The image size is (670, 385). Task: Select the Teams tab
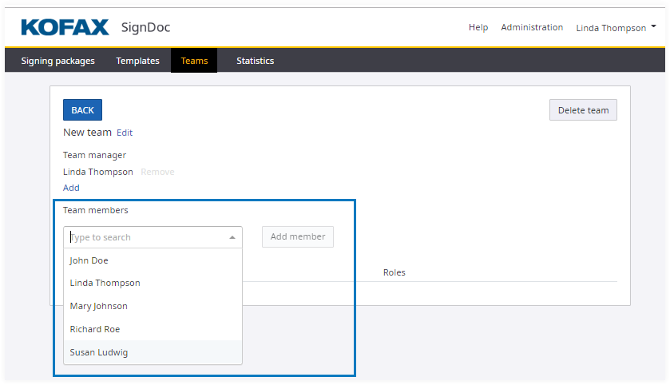(194, 61)
